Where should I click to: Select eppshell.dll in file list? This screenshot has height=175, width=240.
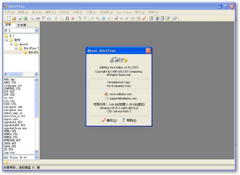(13, 122)
